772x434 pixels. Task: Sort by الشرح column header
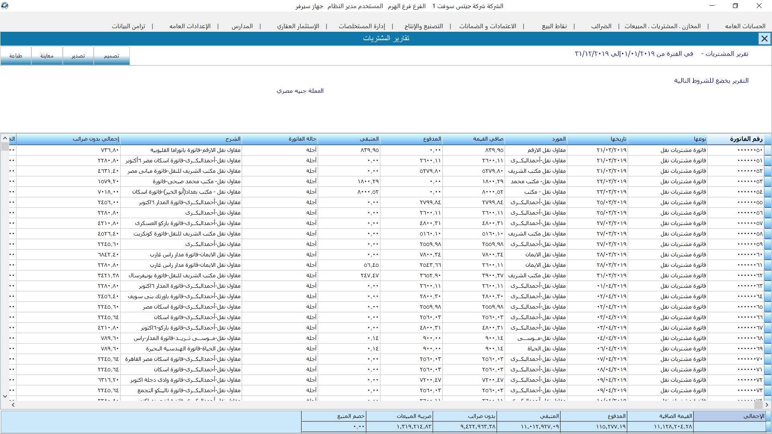[x=181, y=139]
